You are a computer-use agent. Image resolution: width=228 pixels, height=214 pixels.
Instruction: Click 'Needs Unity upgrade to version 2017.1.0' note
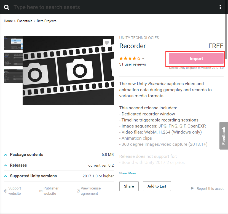tap(196, 68)
